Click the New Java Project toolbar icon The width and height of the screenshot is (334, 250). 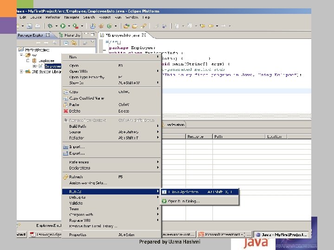pos(93,26)
